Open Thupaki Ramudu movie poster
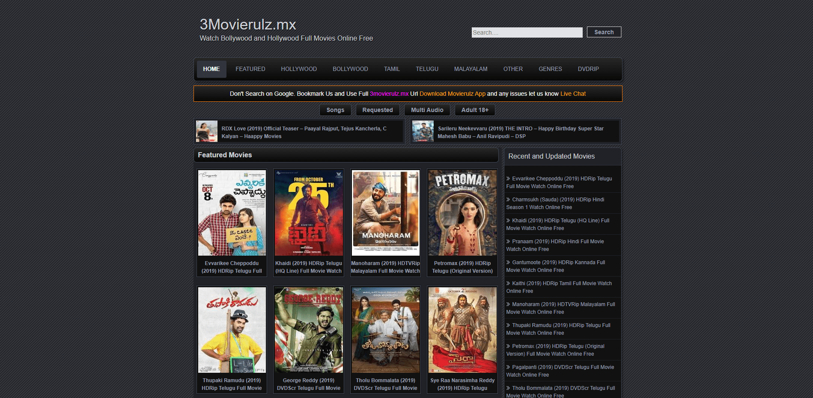 pos(232,330)
